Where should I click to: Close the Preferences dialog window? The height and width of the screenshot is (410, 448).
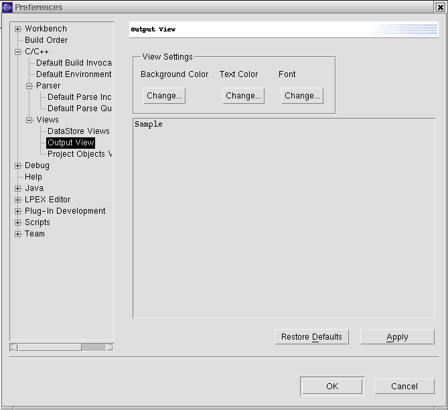(x=439, y=7)
